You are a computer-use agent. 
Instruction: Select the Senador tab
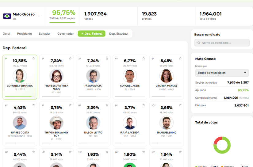click(x=44, y=34)
